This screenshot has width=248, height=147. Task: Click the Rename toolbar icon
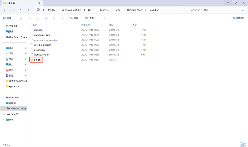click(x=46, y=18)
